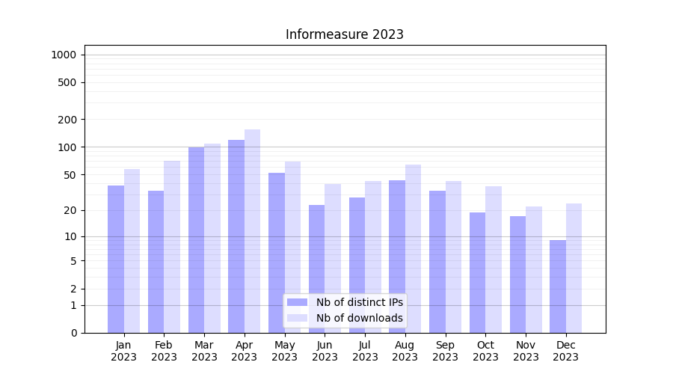This screenshot has height=374, width=673.
Task: Select the 'Nb of downloads' legend label
Action: 359,318
